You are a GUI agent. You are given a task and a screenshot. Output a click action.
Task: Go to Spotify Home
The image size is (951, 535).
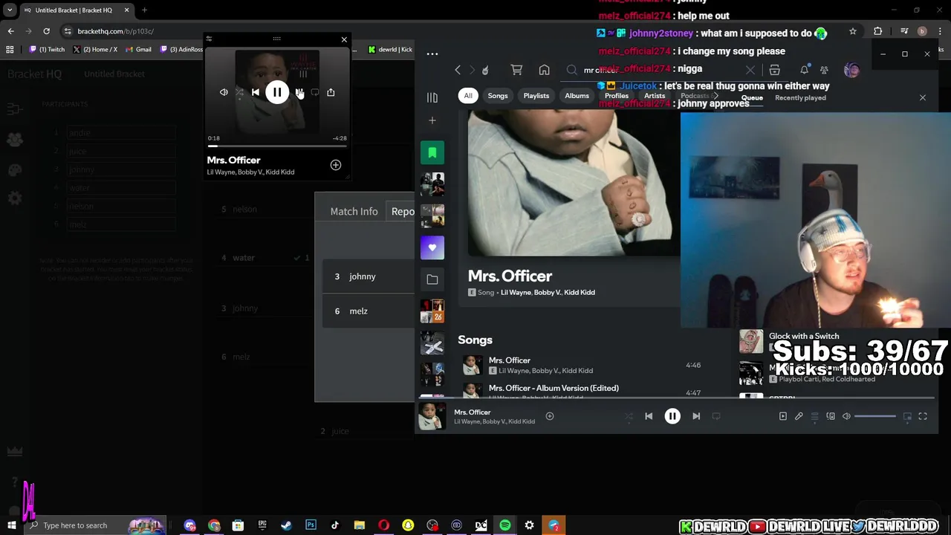point(545,70)
